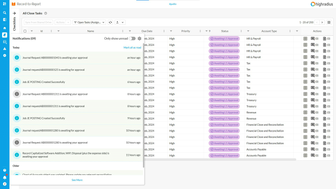
Task: Click See More notifications link
Action: click(77, 180)
